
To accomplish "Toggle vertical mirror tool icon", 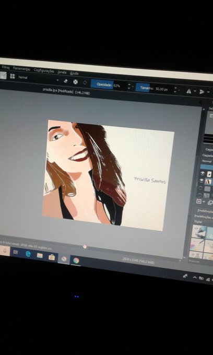I will pyautogui.click(x=202, y=92).
